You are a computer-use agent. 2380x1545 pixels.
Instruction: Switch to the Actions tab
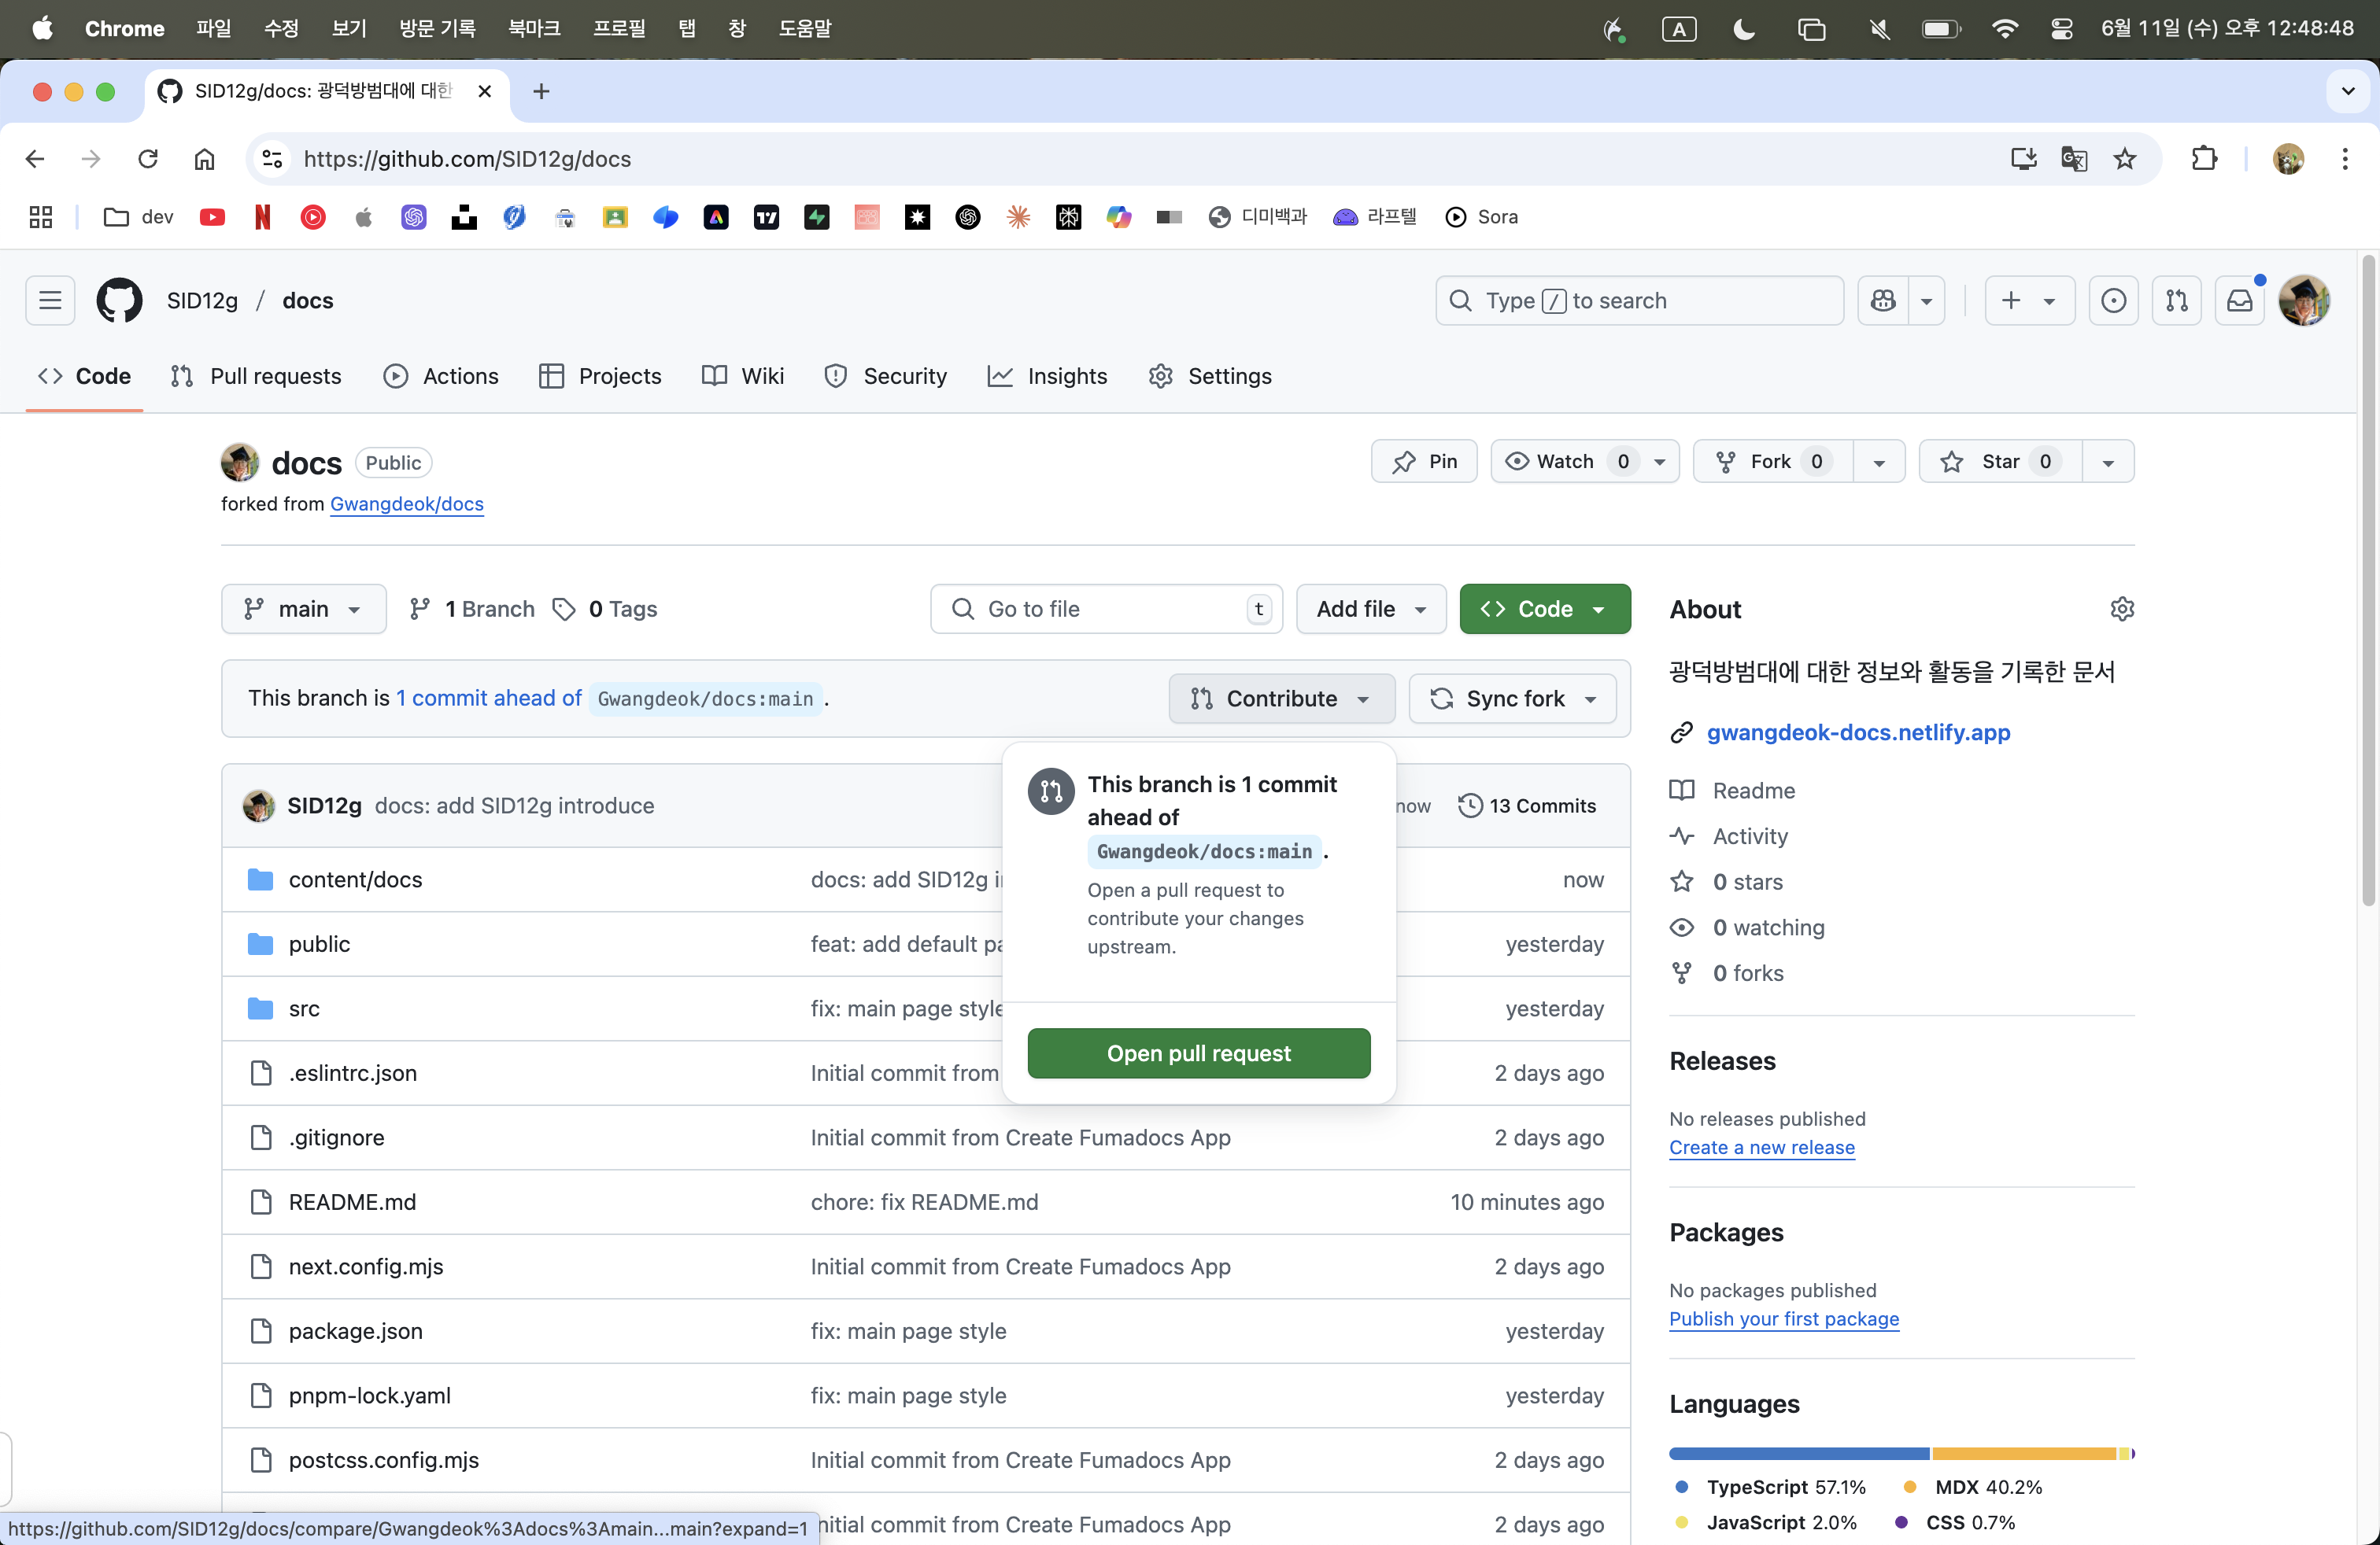(441, 376)
